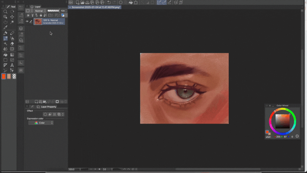The image size is (307, 173).
Task: Expand the Effect options arrows
Action: 63,114
